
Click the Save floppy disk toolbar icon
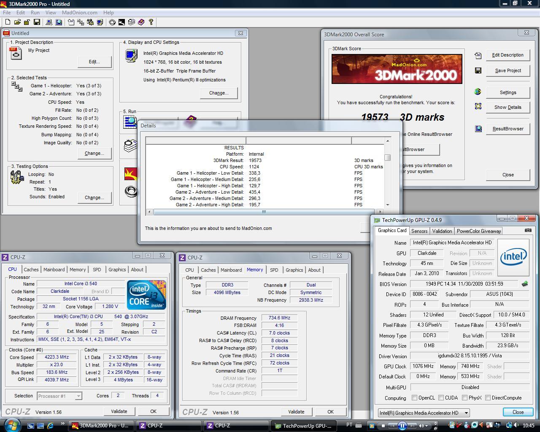coord(37,22)
